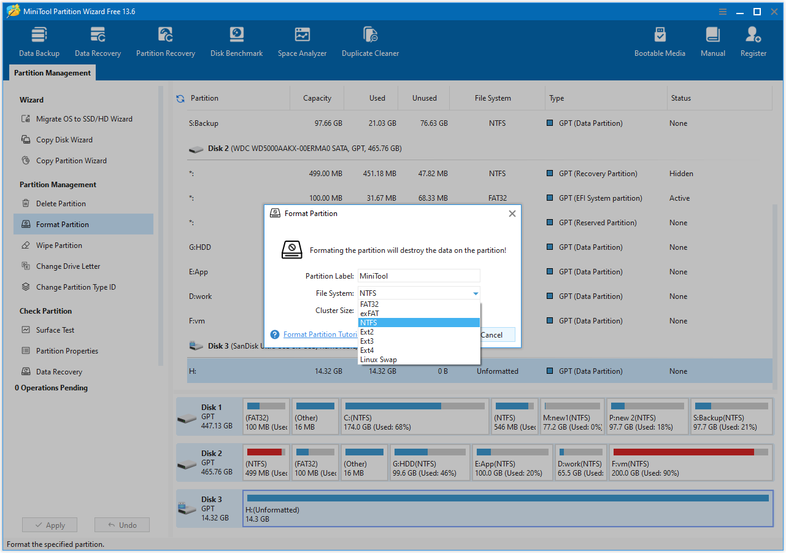Sort by the Status column header
Screen dimensions: 786x553
(719, 98)
